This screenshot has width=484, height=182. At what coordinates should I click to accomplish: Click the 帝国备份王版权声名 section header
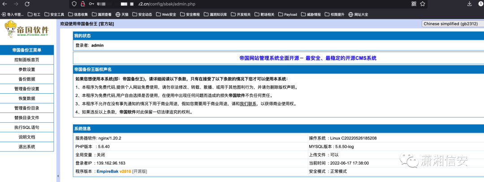point(278,69)
